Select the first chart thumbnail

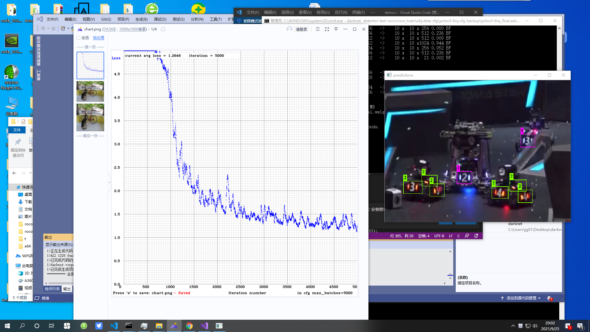[x=90, y=65]
